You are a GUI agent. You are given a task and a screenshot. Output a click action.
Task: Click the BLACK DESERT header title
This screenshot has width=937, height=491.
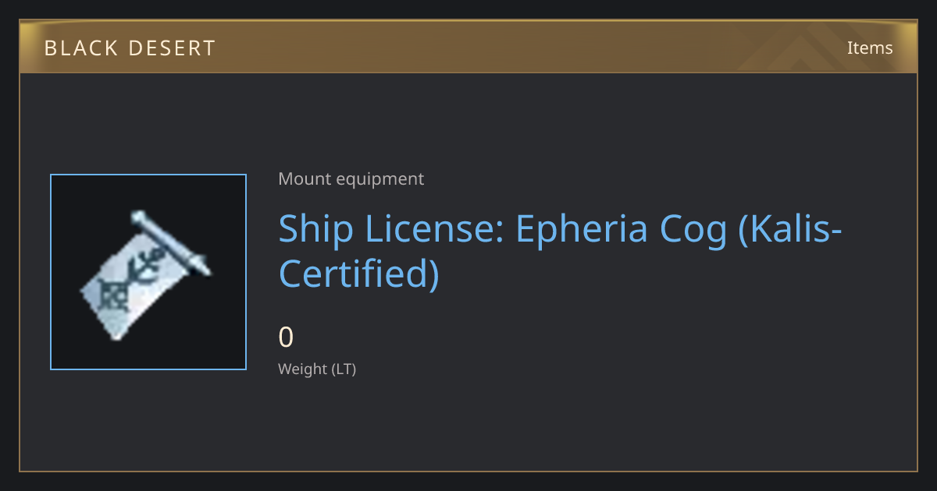(x=130, y=48)
